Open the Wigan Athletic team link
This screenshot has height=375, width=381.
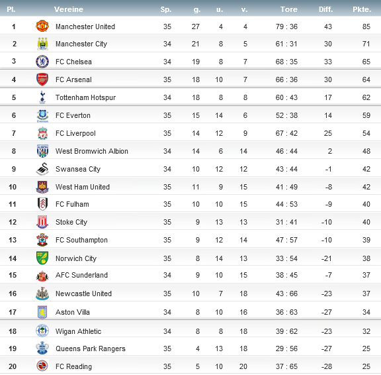(x=78, y=331)
